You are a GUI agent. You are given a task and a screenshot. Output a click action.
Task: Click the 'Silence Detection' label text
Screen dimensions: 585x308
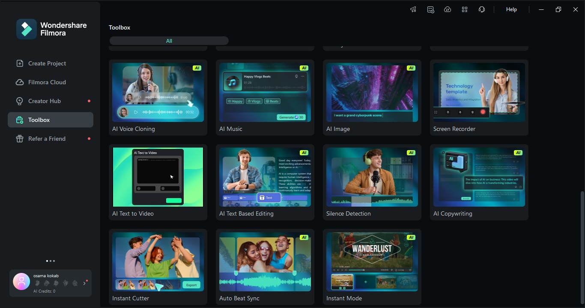[x=349, y=213]
